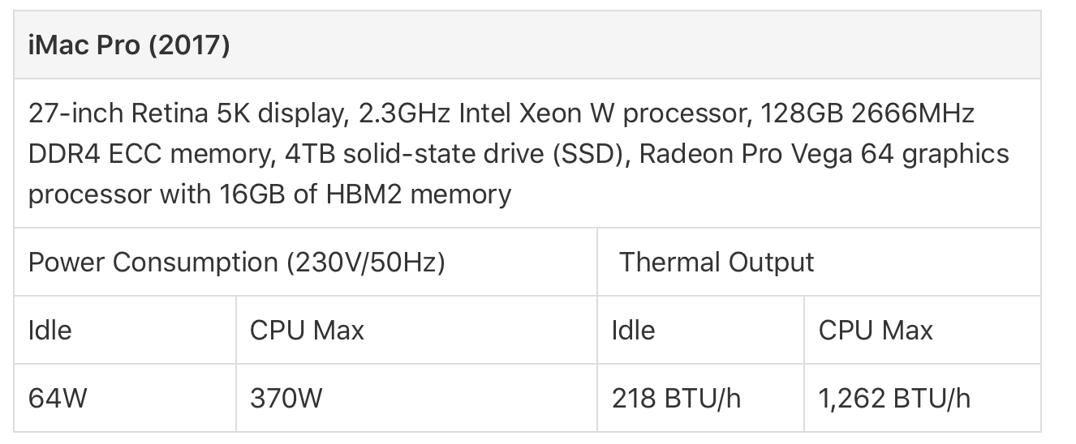Click the 4TB solid-state drive (SSD) text

coord(454,154)
